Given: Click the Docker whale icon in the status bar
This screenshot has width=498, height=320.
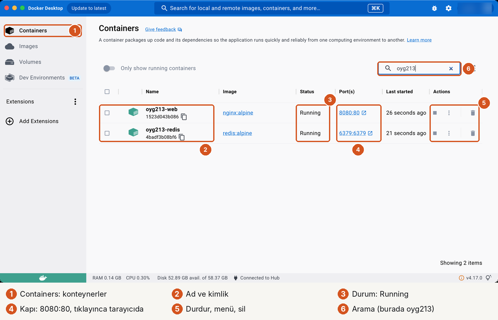Looking at the screenshot, I should point(43,278).
